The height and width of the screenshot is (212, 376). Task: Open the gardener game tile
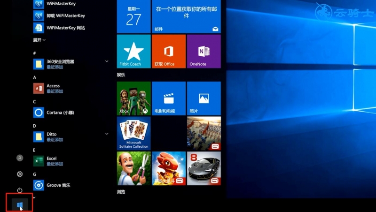click(134, 168)
